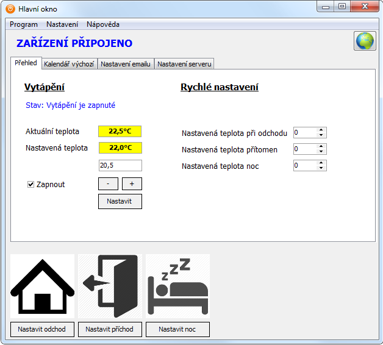Click the temperature input field showing 20,5

click(120, 166)
